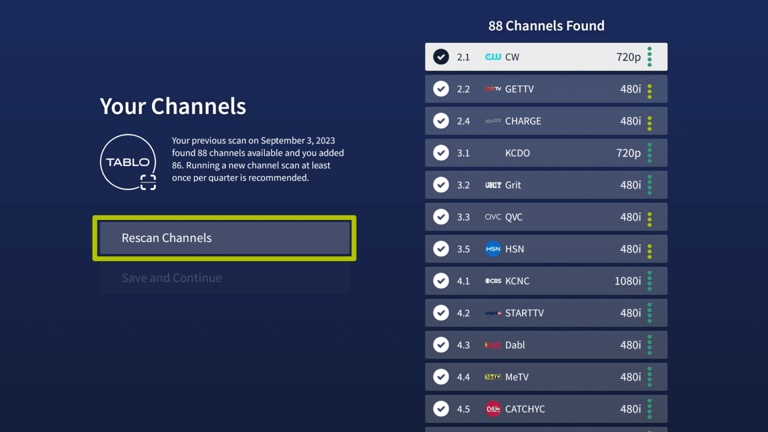Deselect channel 2.4 CHARGE via its checkmark
Image resolution: width=768 pixels, height=432 pixels.
tap(441, 120)
